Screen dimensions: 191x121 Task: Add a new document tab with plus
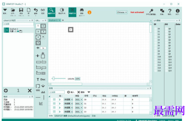(63, 20)
